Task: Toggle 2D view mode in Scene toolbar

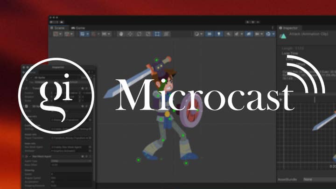Action: click(x=210, y=34)
